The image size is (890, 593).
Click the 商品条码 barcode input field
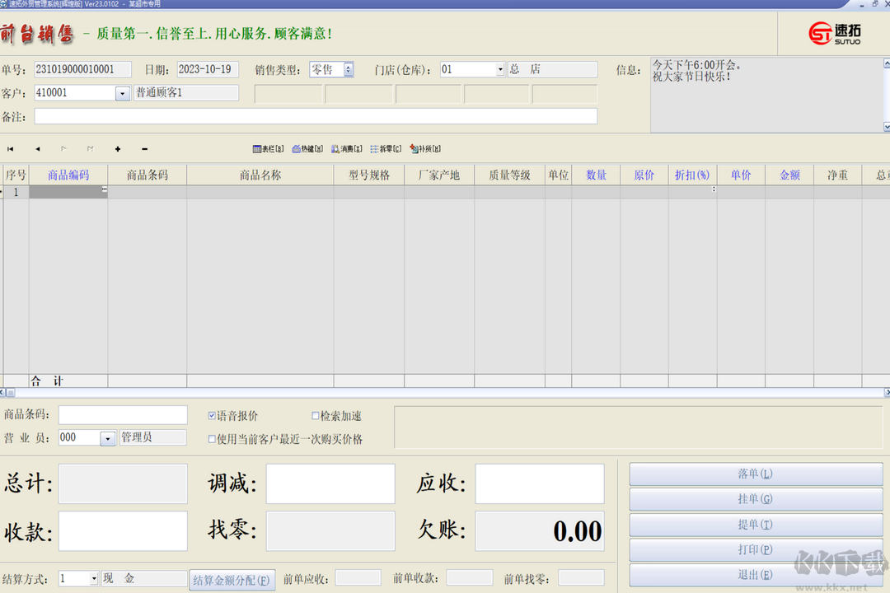(123, 415)
